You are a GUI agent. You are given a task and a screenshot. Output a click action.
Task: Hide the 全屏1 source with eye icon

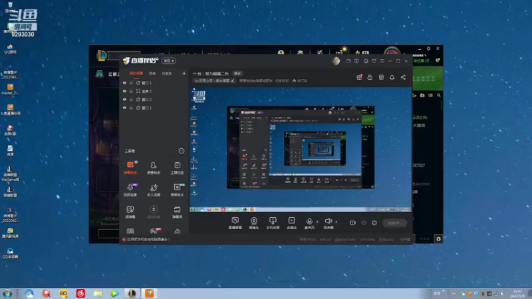[124, 91]
